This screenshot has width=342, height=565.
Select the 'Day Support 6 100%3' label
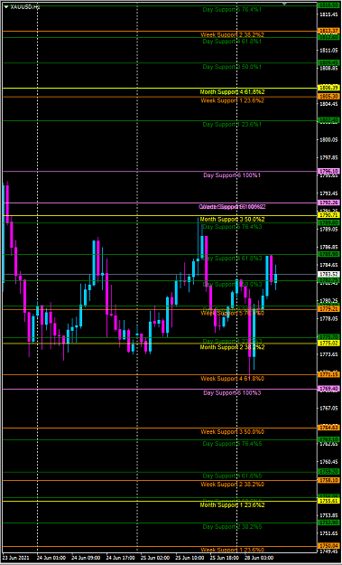point(232,392)
